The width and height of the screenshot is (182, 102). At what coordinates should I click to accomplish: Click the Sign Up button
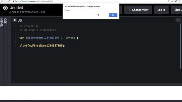click(x=177, y=10)
